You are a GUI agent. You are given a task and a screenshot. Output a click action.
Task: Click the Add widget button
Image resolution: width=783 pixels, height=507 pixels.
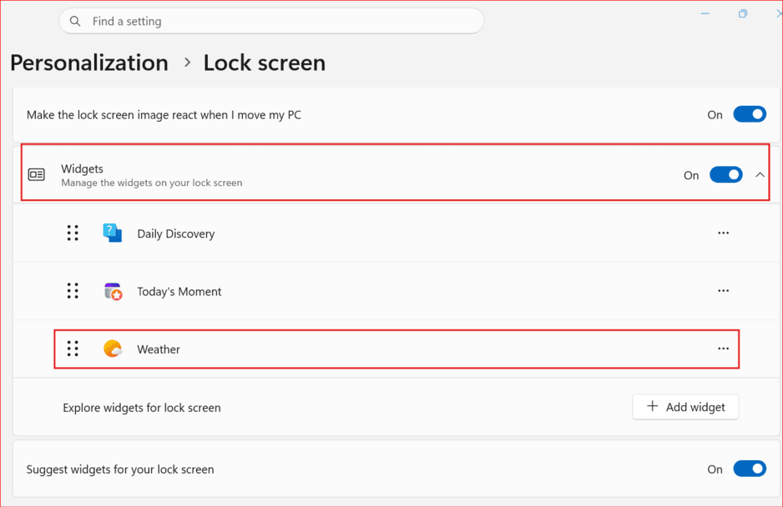[x=685, y=407]
